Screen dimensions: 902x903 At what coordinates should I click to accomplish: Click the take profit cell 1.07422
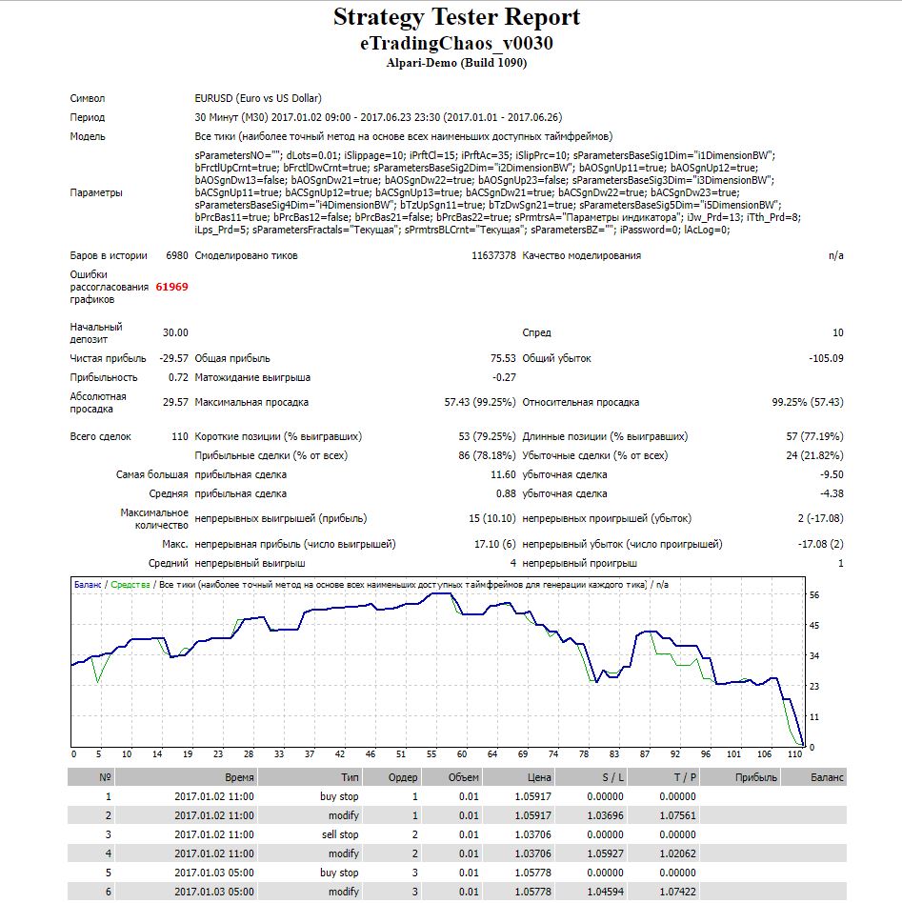click(x=678, y=892)
